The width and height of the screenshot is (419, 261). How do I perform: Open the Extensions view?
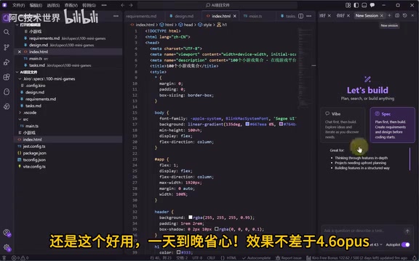7,77
